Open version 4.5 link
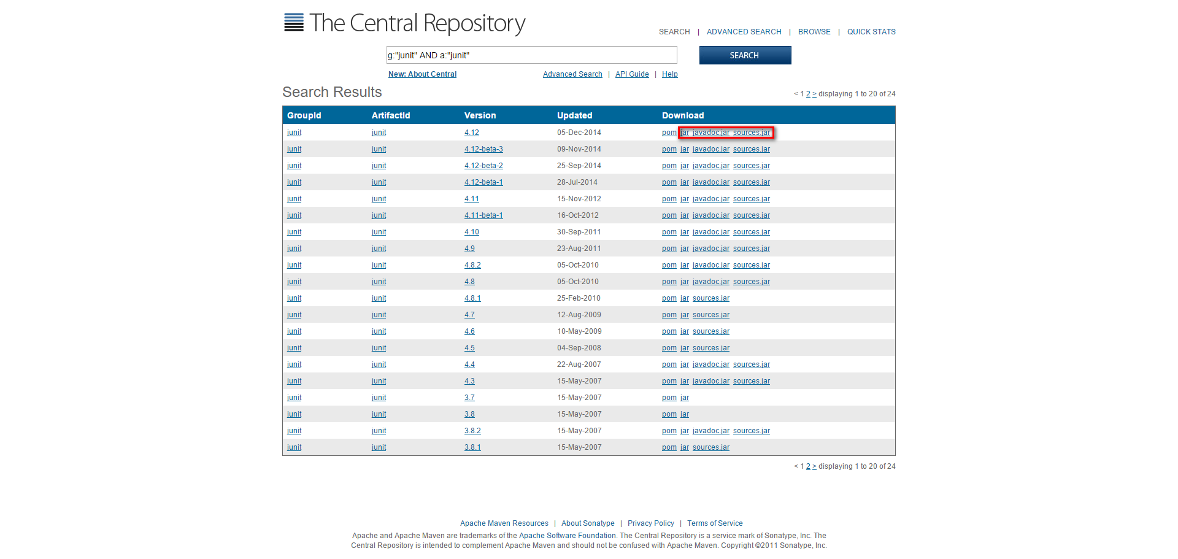1178x559 pixels. click(469, 348)
